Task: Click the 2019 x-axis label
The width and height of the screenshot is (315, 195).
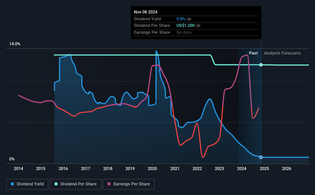Action: click(130, 169)
